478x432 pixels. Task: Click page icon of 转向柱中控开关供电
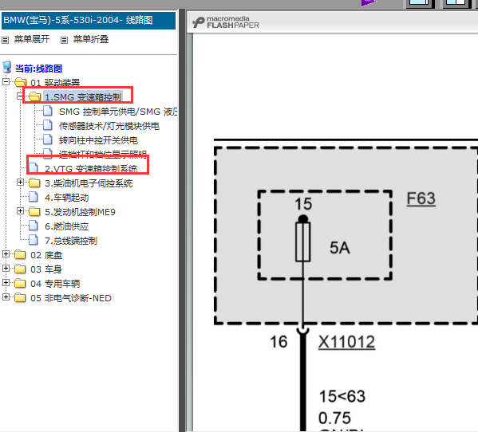click(x=48, y=139)
